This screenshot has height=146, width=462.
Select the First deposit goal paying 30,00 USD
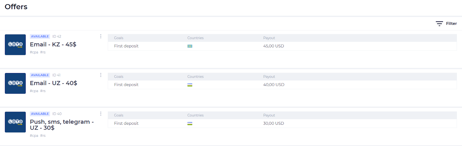click(126, 123)
